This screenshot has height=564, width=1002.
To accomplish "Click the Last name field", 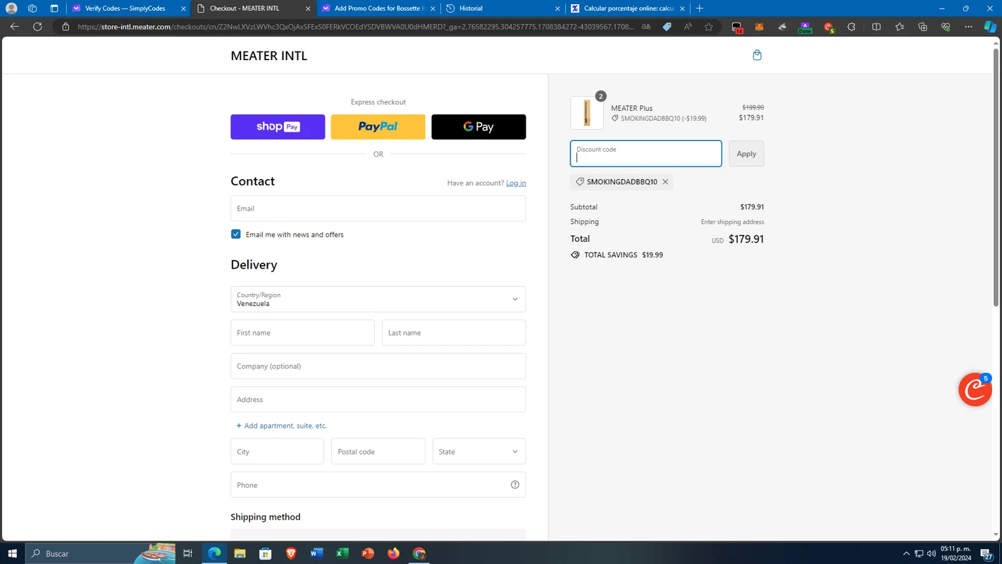I will (454, 333).
